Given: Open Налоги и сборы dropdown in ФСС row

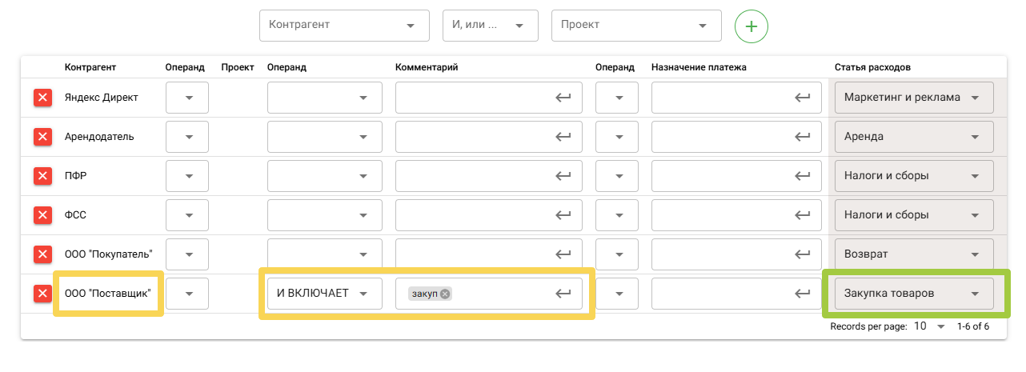Looking at the screenshot, I should [x=914, y=215].
